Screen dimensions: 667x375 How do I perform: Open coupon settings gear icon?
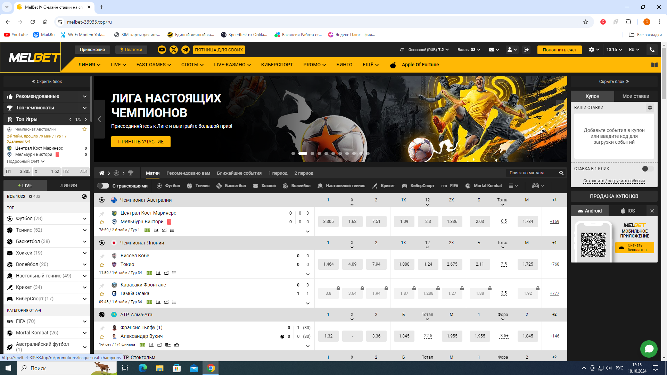650,108
